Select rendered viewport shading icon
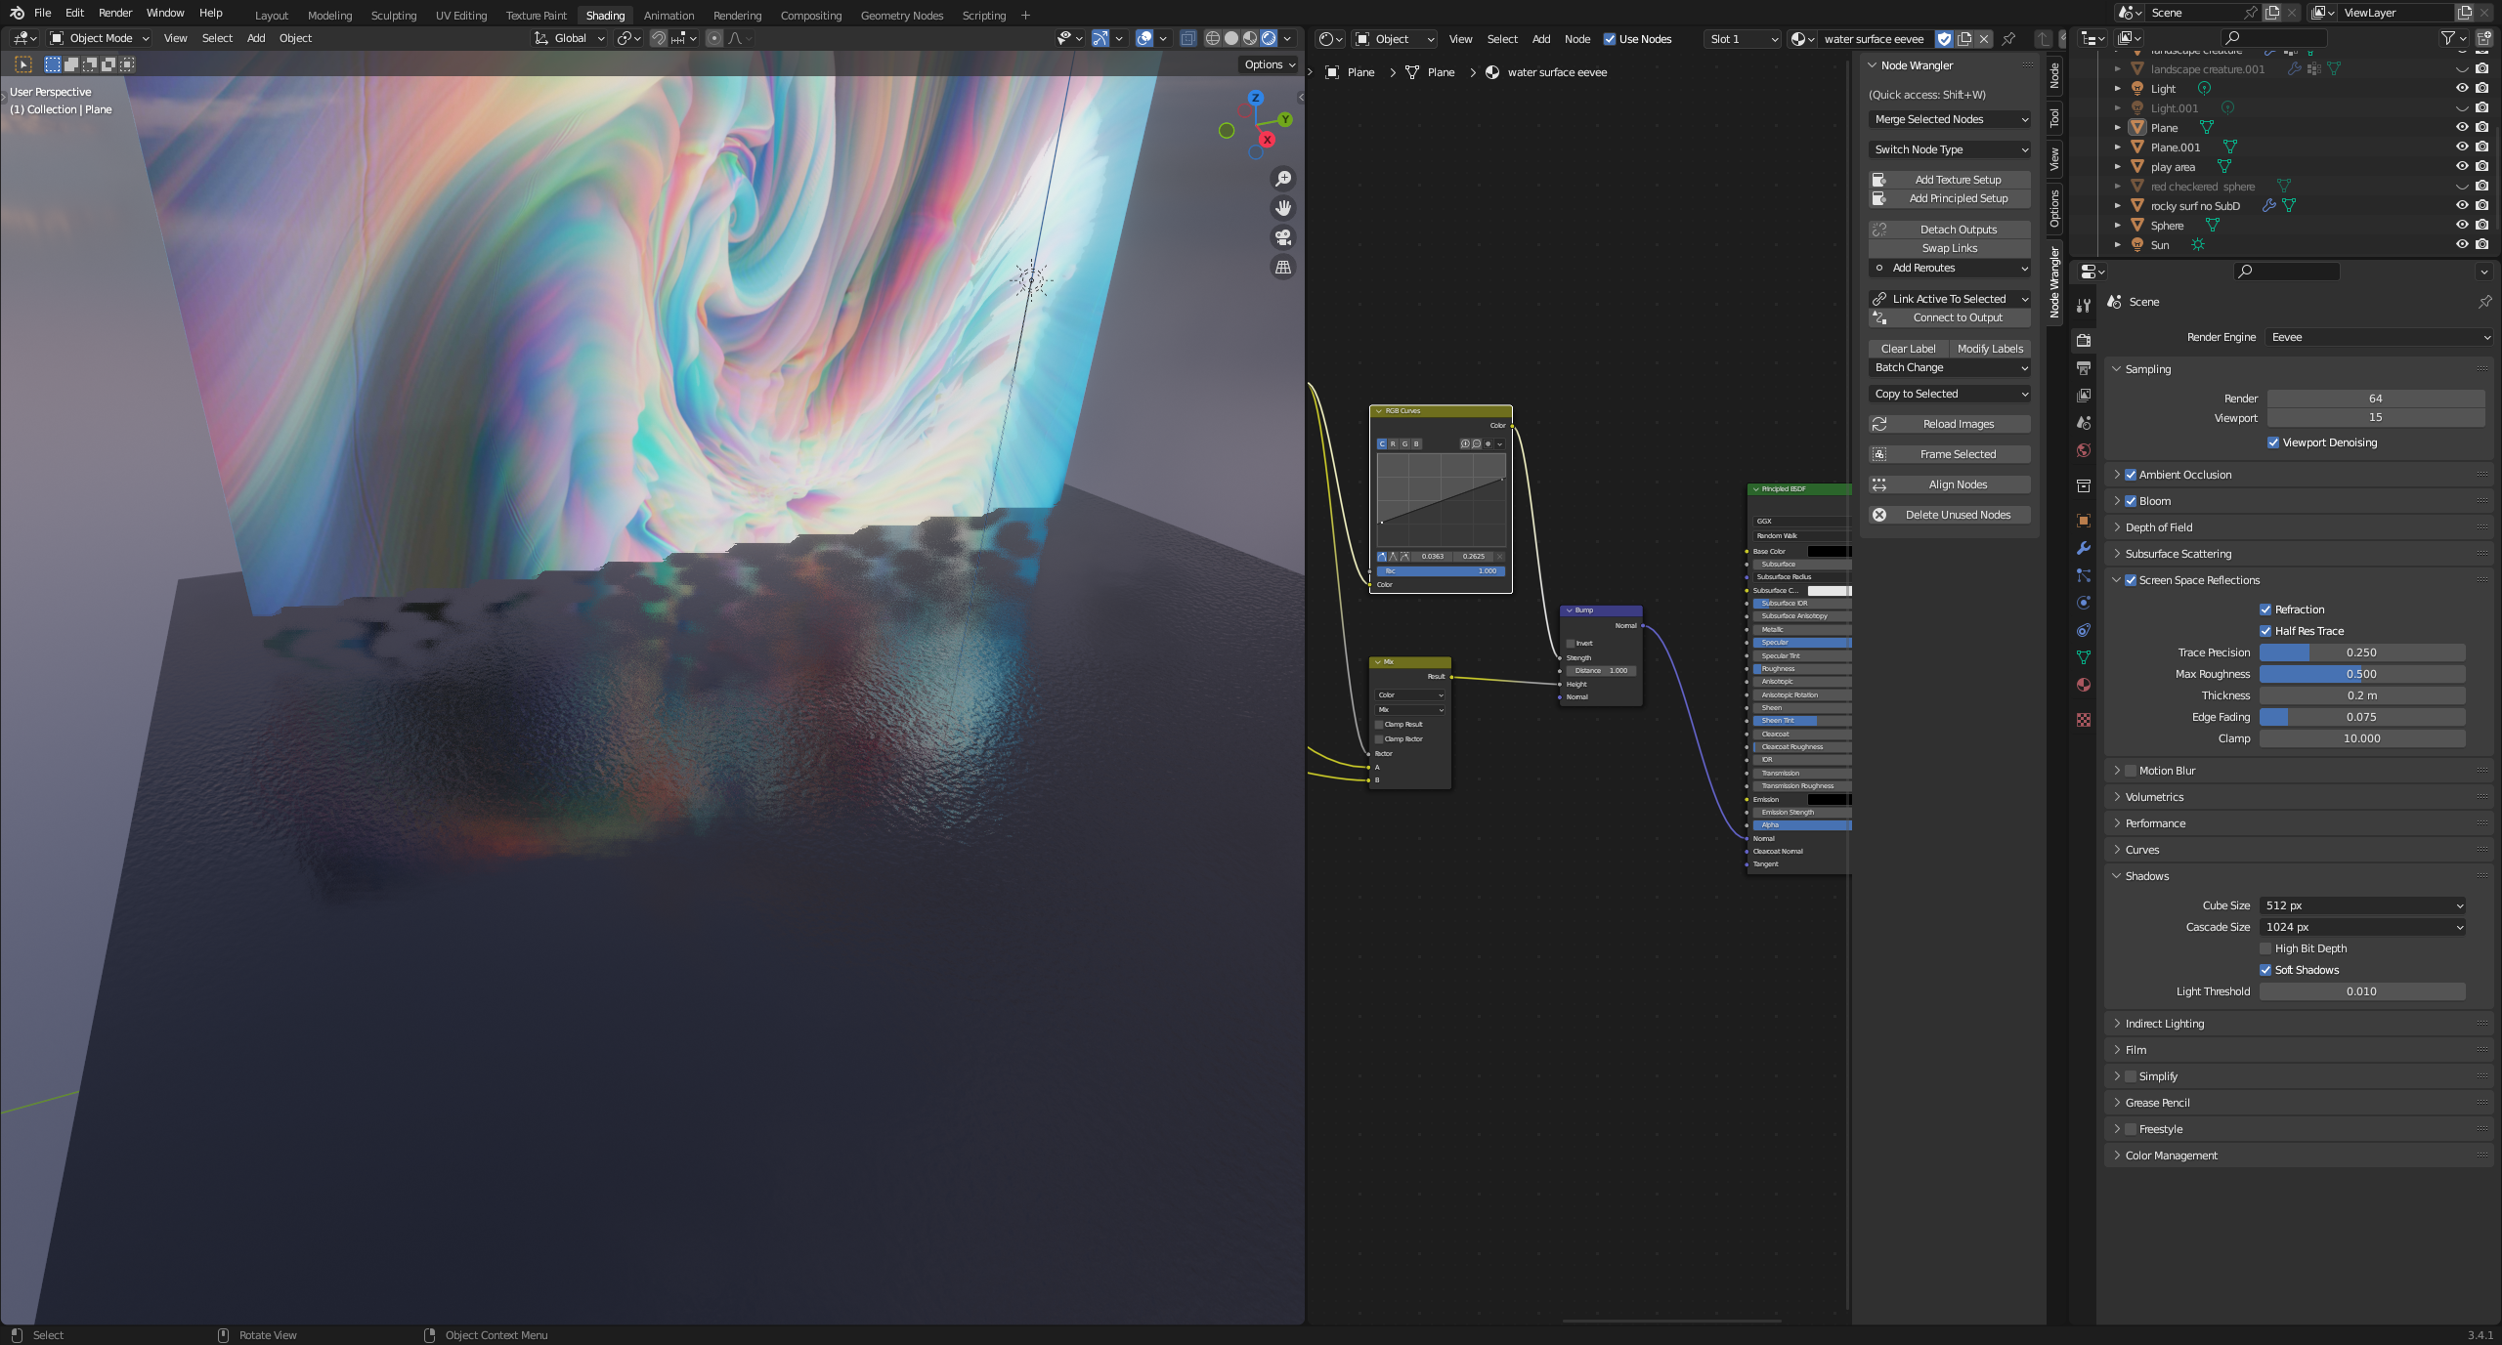 1269,38
